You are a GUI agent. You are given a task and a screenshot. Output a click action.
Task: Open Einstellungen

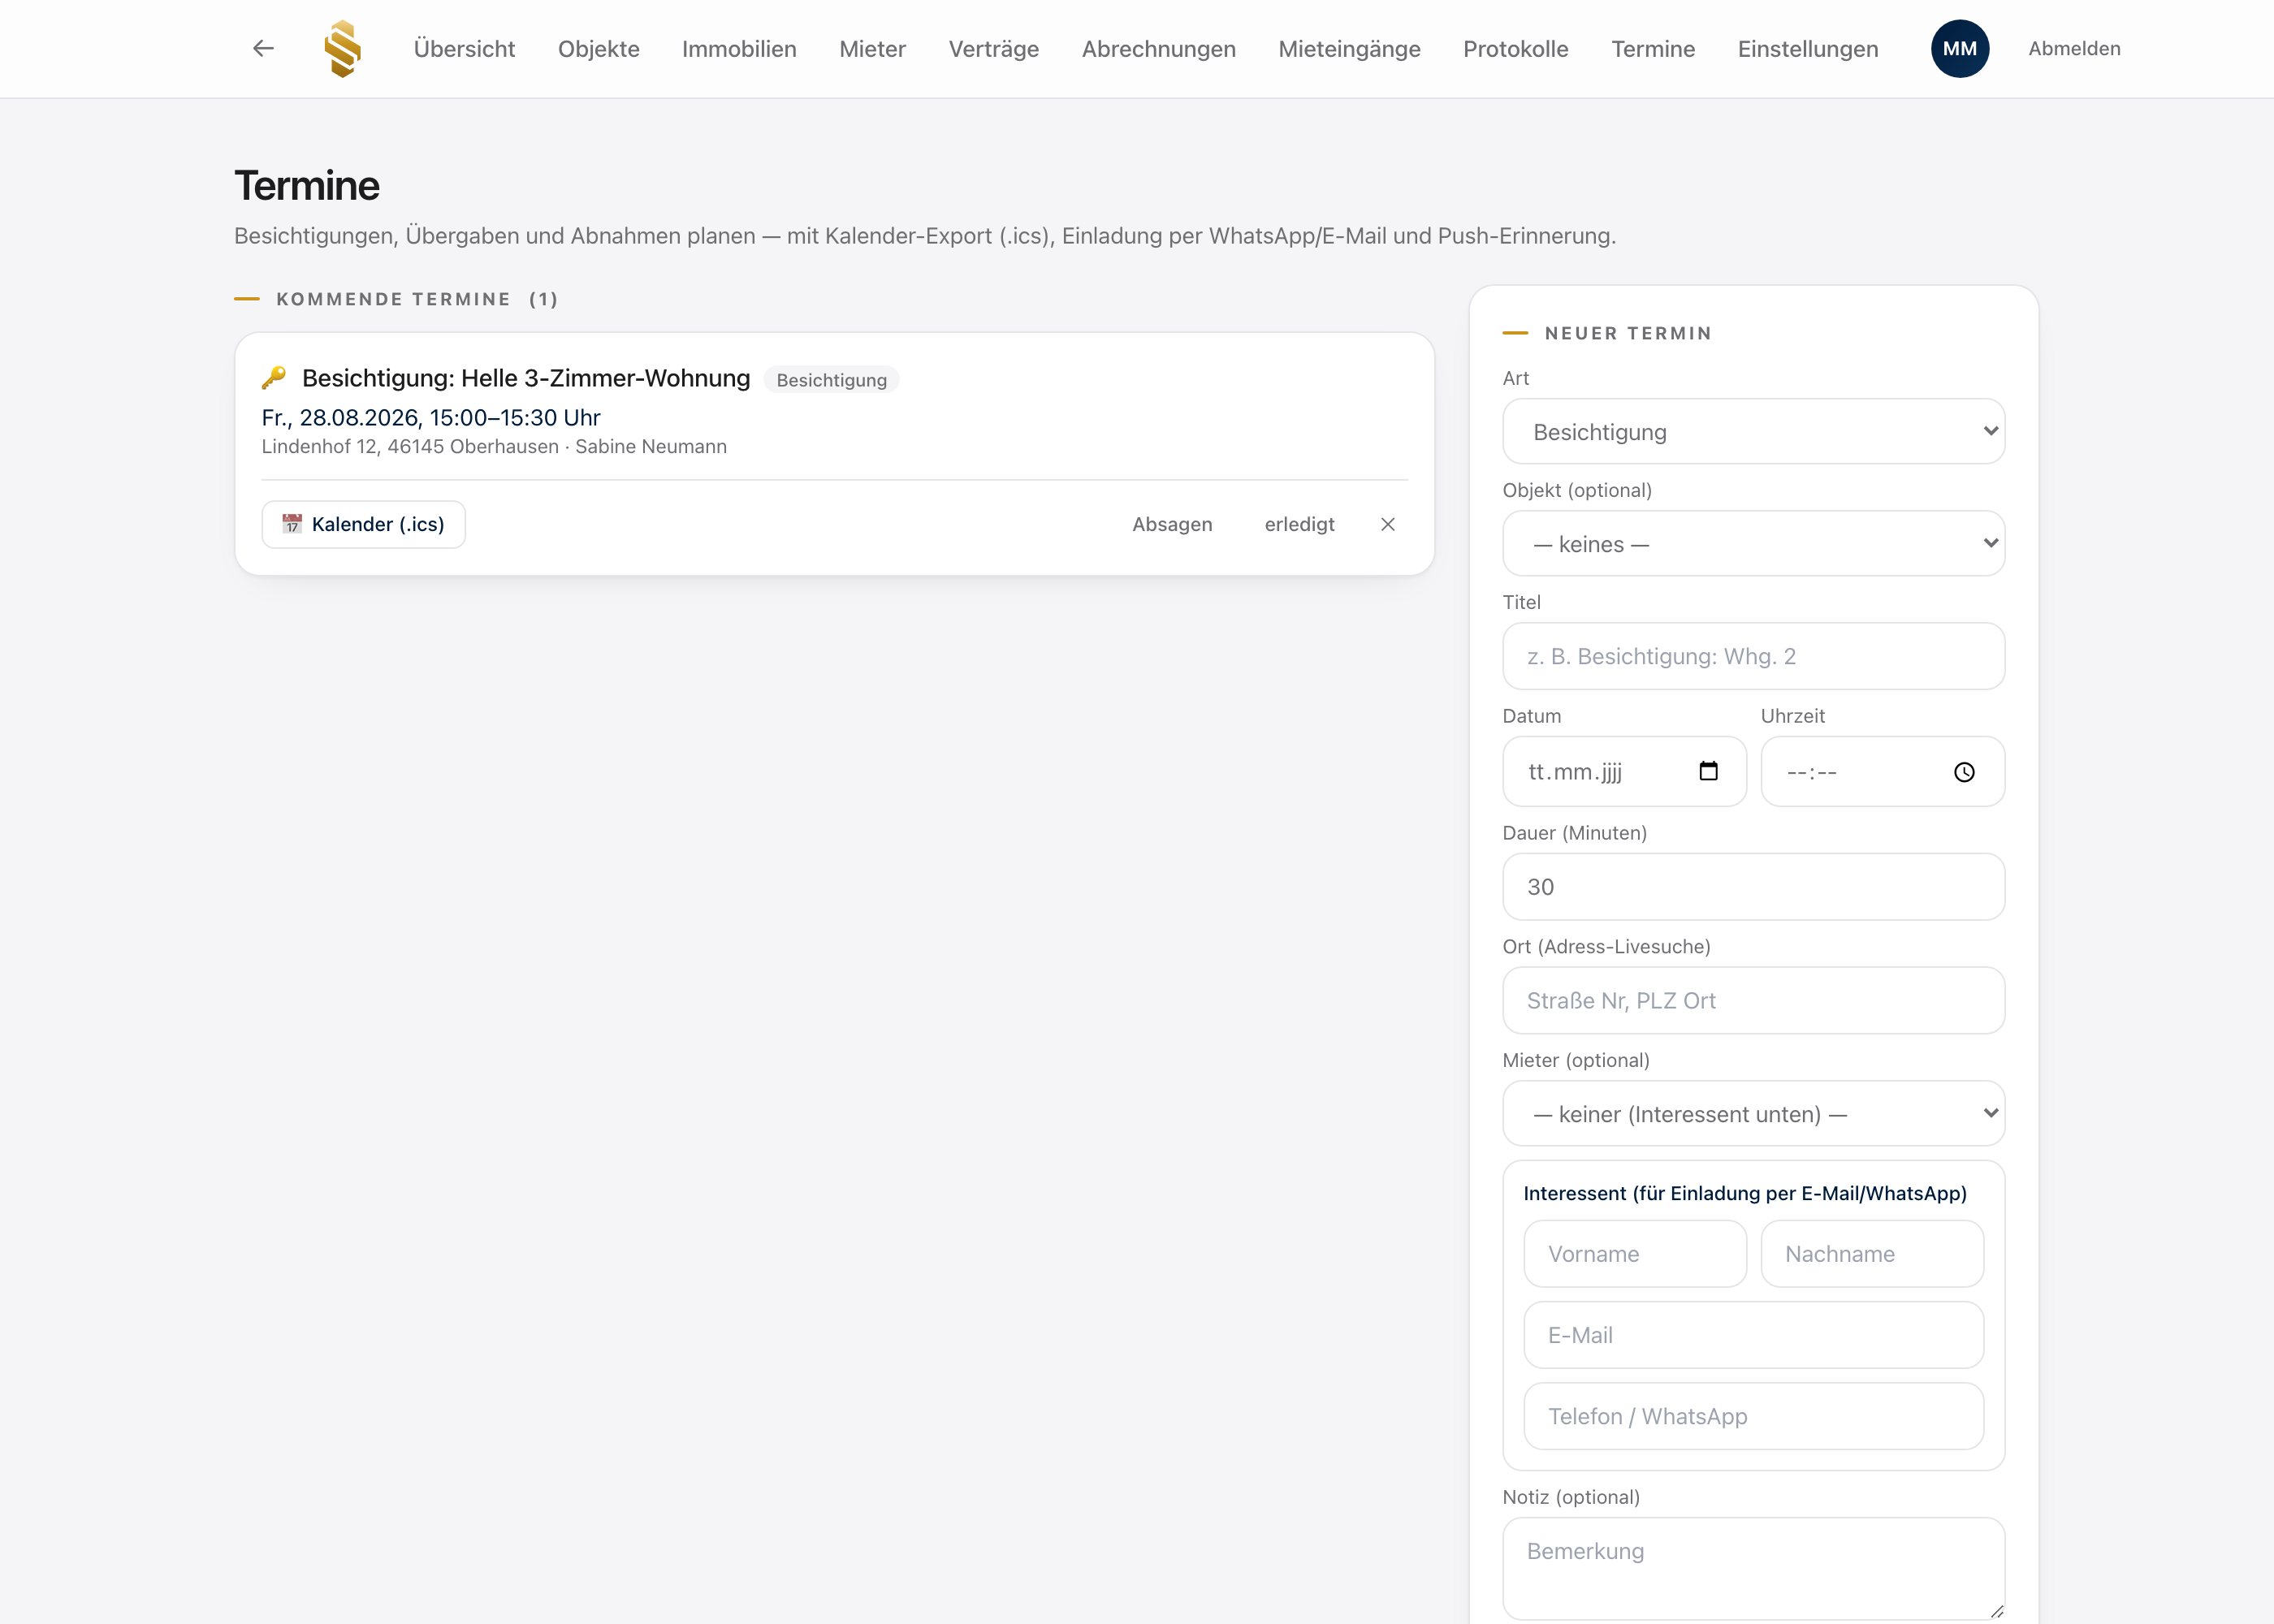point(1807,48)
